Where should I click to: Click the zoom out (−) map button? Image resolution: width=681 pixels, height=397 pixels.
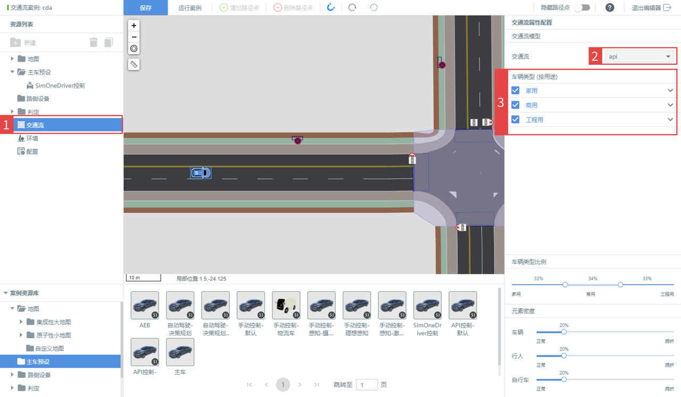pyautogui.click(x=134, y=37)
